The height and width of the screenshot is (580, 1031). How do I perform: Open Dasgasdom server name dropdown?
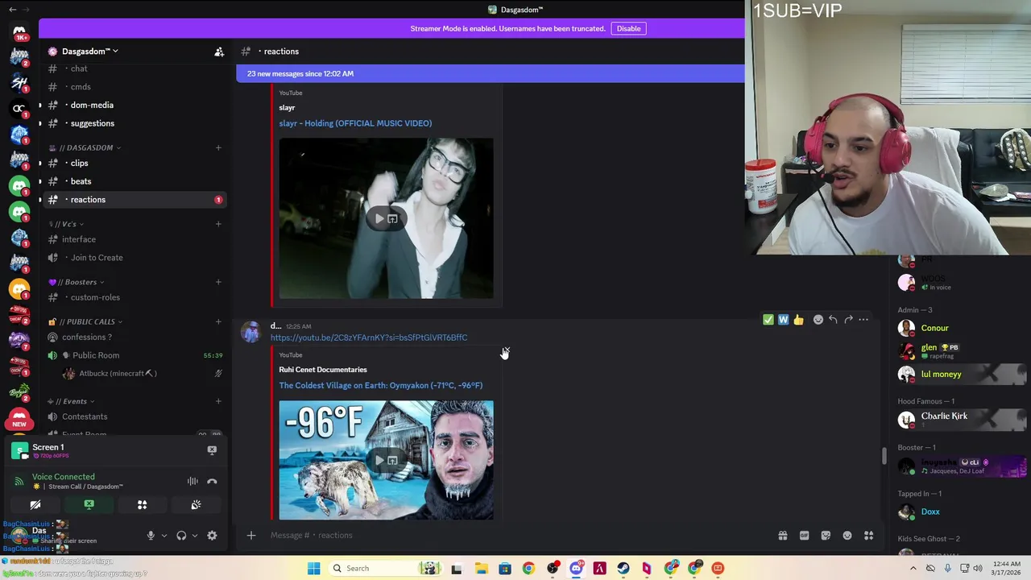coord(89,52)
